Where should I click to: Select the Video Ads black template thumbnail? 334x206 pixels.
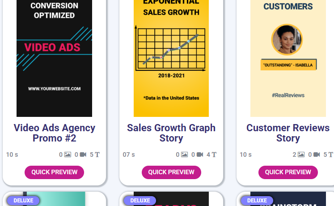pos(54,58)
